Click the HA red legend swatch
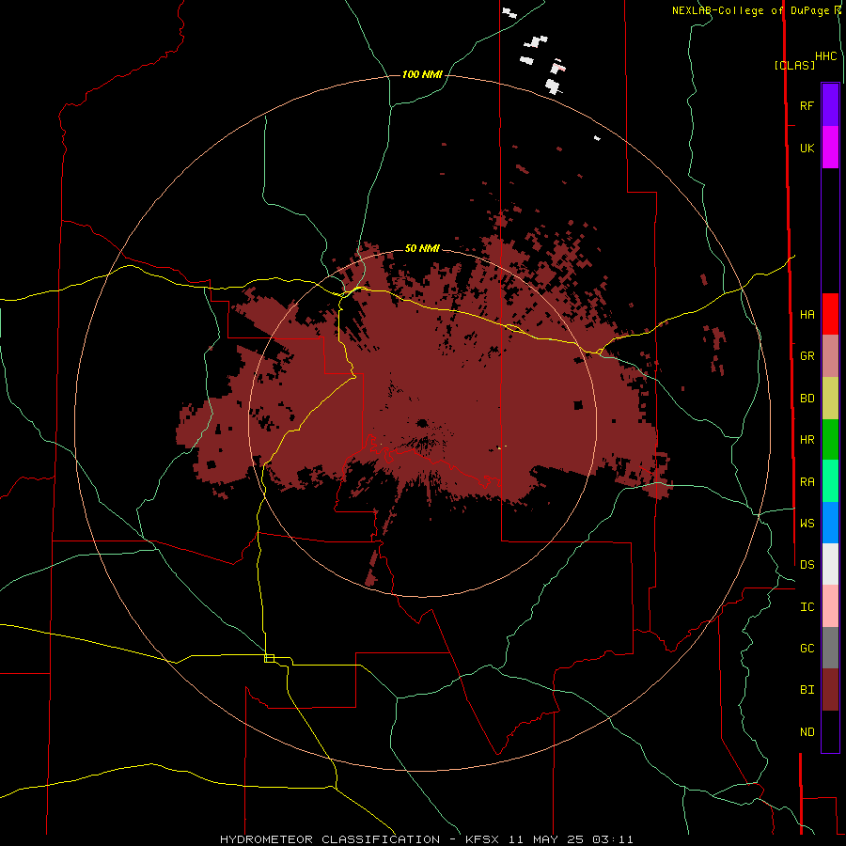The width and height of the screenshot is (846, 846). [x=830, y=314]
